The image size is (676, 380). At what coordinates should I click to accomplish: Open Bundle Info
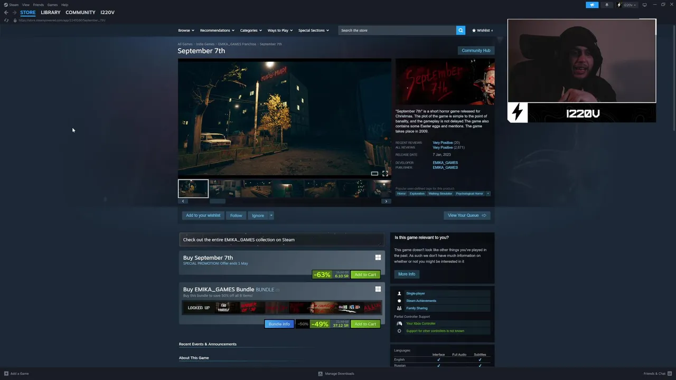coord(279,324)
